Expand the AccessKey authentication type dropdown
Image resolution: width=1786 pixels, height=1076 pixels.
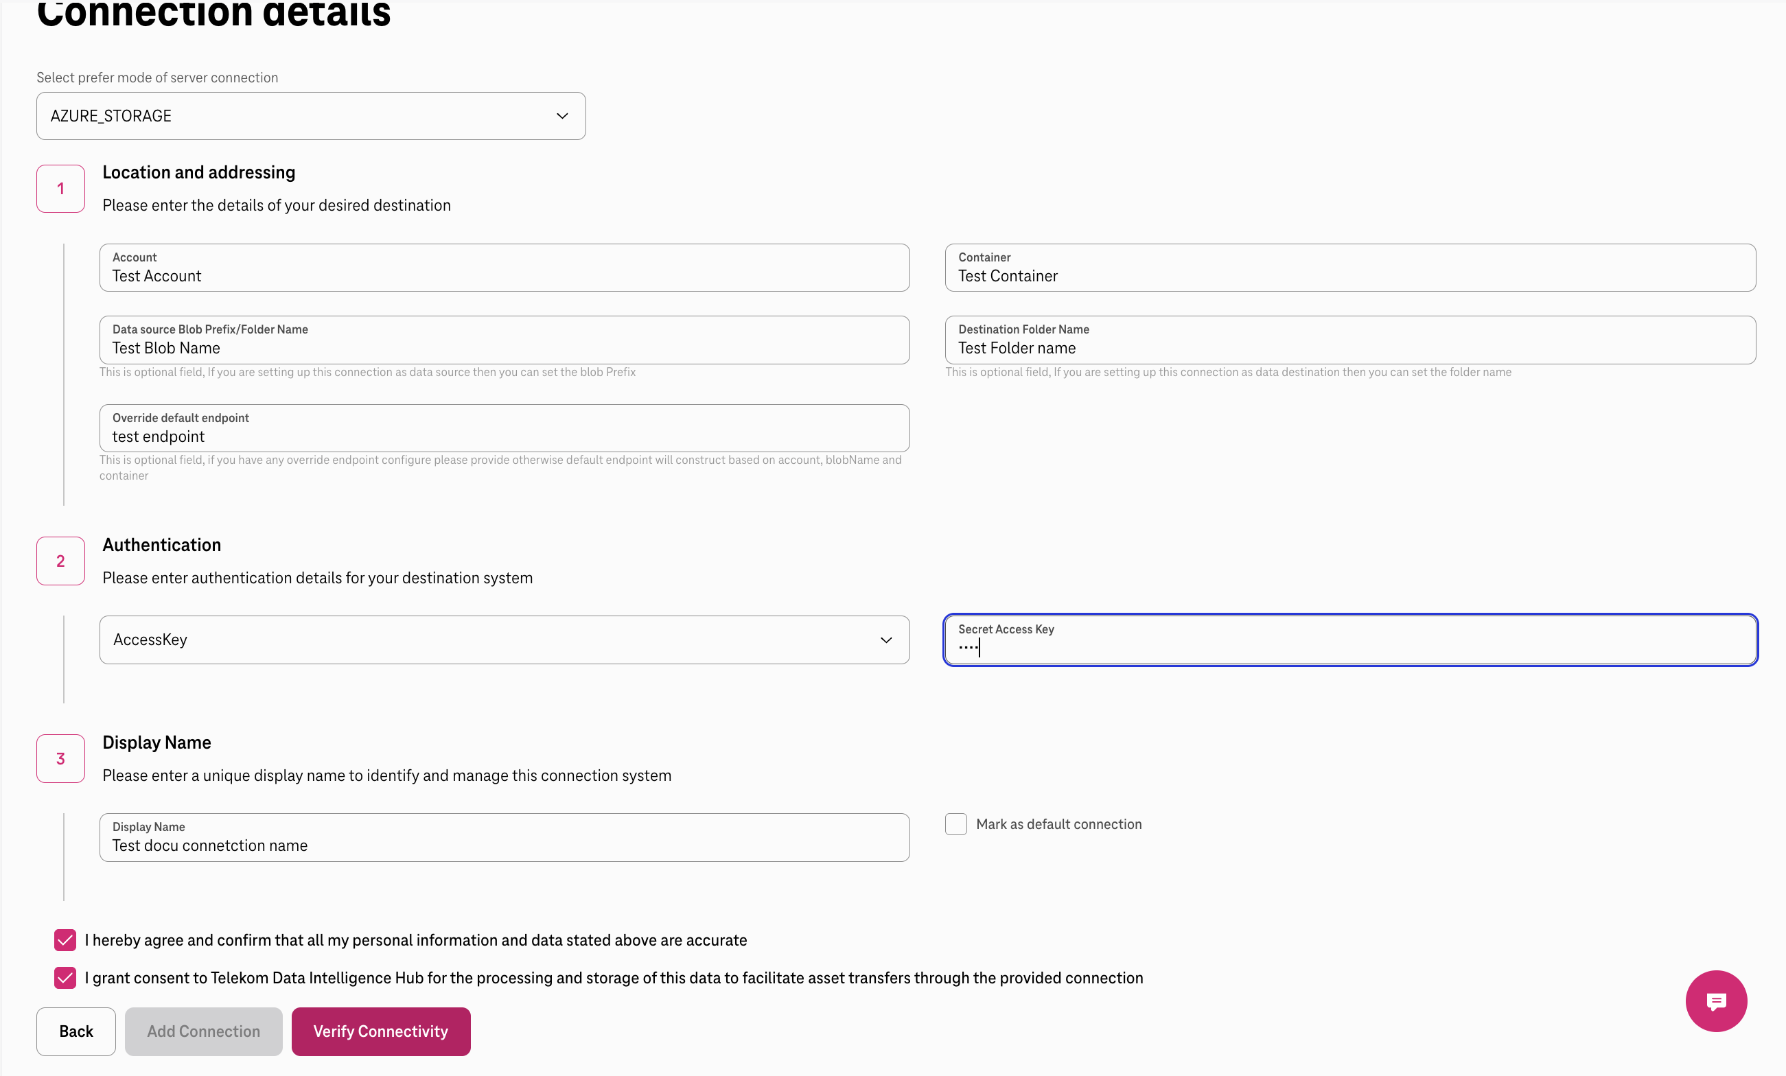pyautogui.click(x=505, y=640)
